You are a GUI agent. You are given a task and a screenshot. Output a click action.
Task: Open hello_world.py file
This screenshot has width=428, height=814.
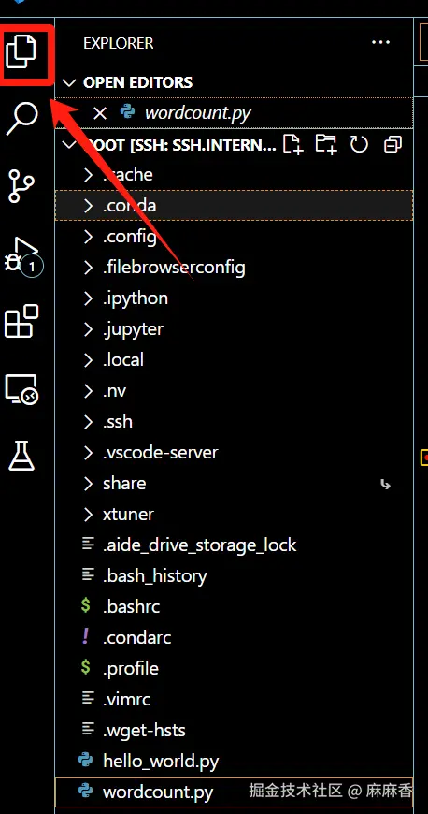[x=234, y=761]
